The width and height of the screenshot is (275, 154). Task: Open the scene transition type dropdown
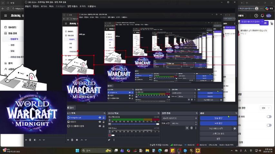pos(180,118)
